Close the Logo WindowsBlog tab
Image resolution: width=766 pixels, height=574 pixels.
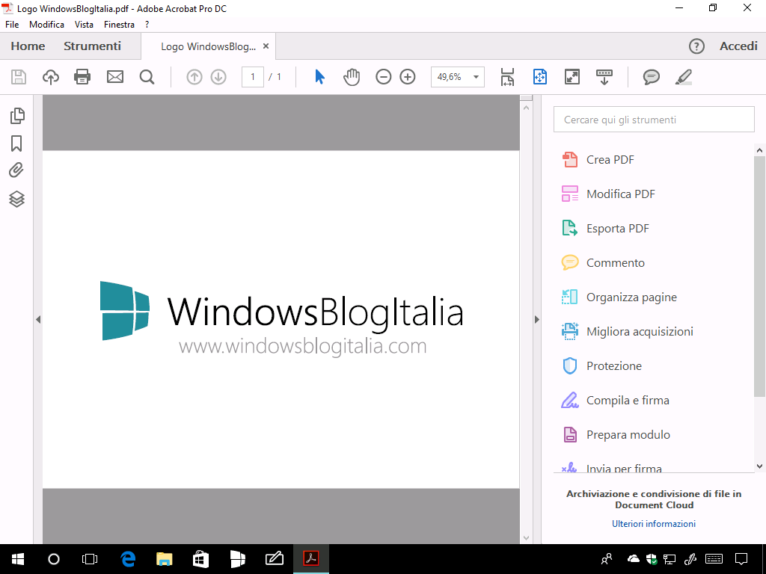tap(266, 46)
